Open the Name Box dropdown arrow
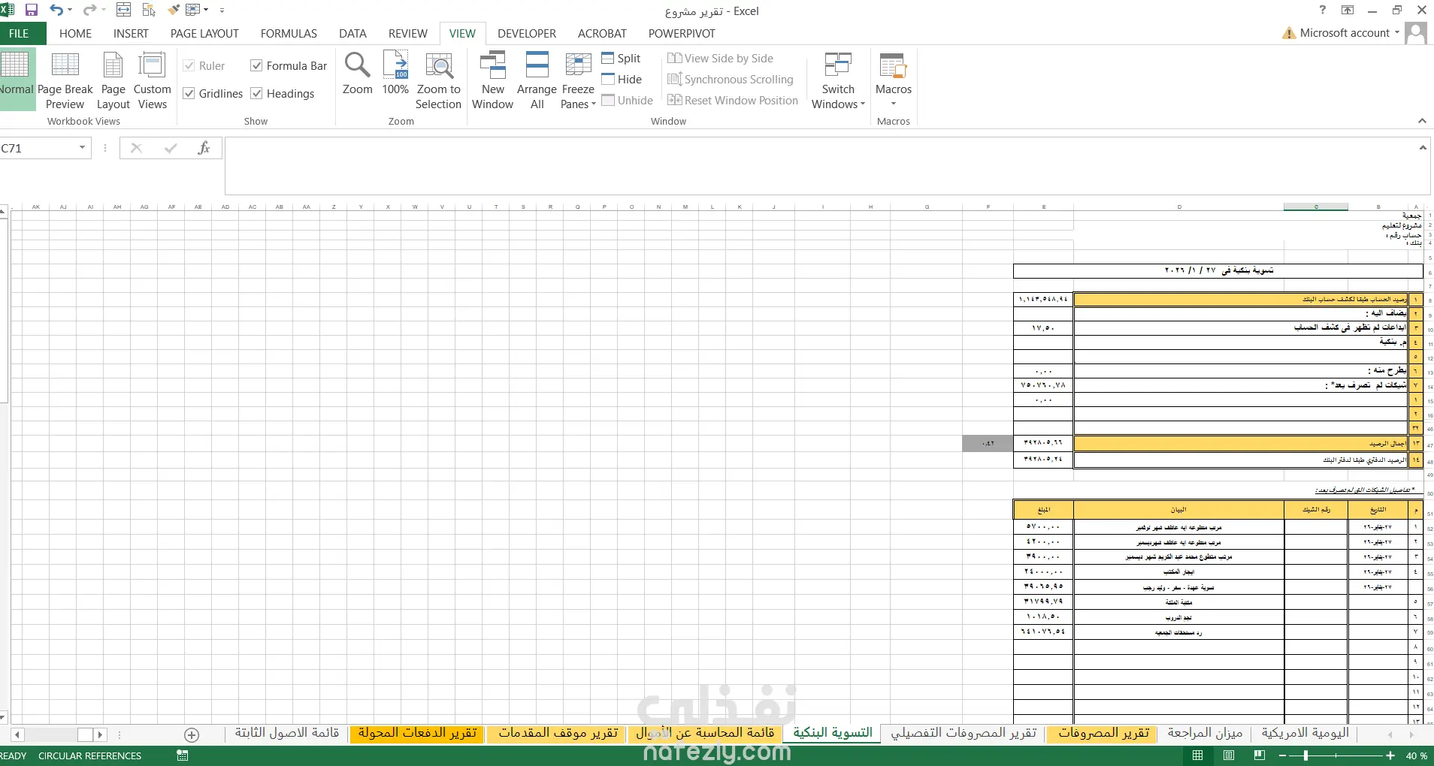This screenshot has height=766, width=1434. coord(82,148)
